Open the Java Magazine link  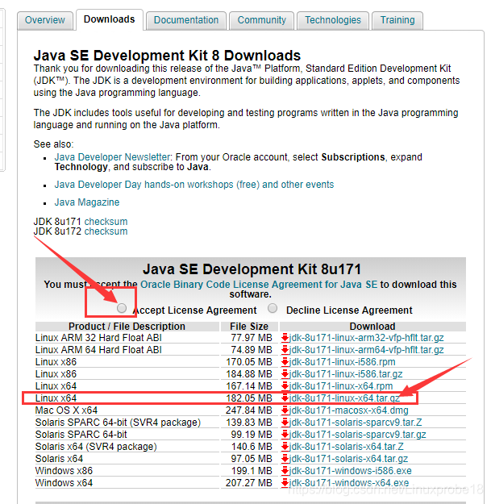click(87, 202)
